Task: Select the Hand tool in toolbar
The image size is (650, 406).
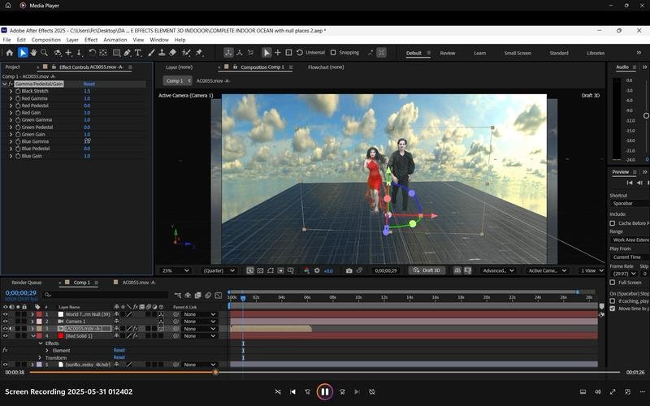Action: coord(33,53)
